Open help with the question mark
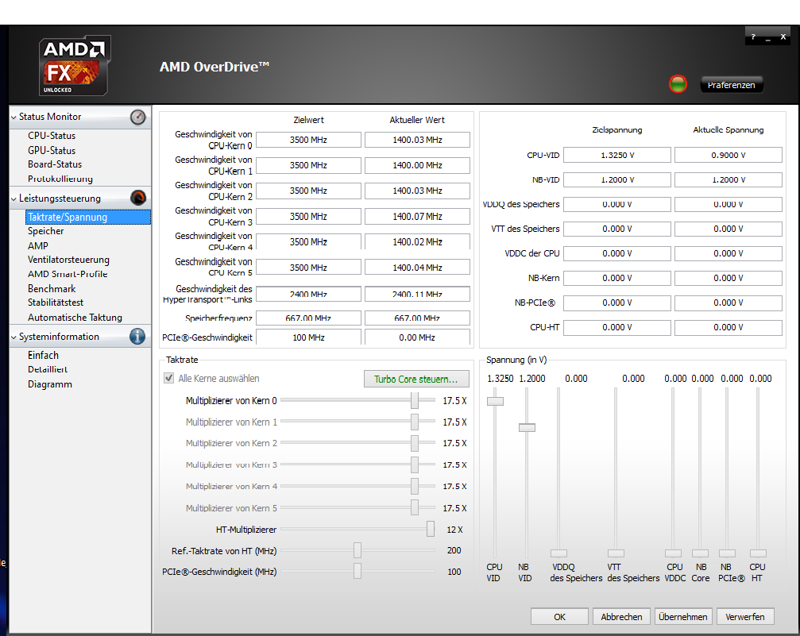The width and height of the screenshot is (800, 636). (753, 37)
